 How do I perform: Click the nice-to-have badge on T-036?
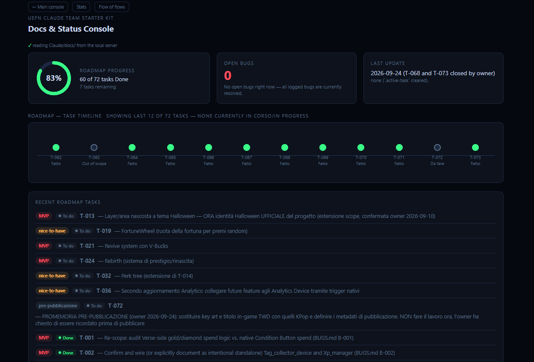tap(52, 291)
